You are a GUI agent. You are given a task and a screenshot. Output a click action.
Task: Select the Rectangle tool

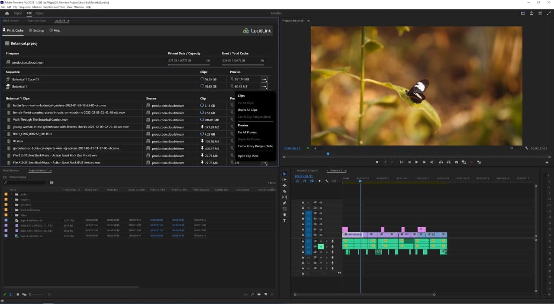pos(284,209)
